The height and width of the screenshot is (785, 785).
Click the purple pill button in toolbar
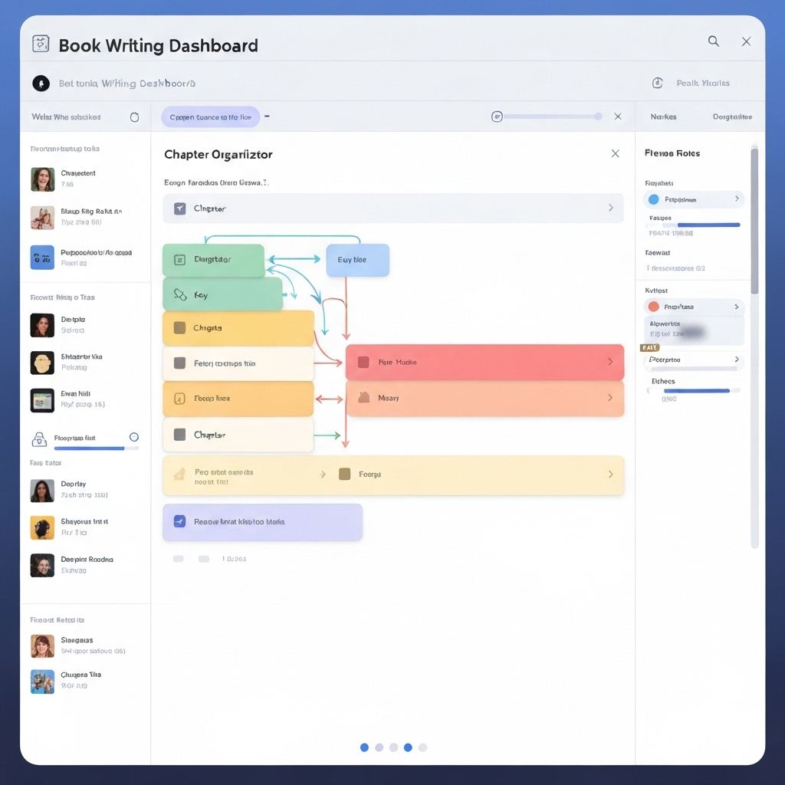click(x=210, y=117)
